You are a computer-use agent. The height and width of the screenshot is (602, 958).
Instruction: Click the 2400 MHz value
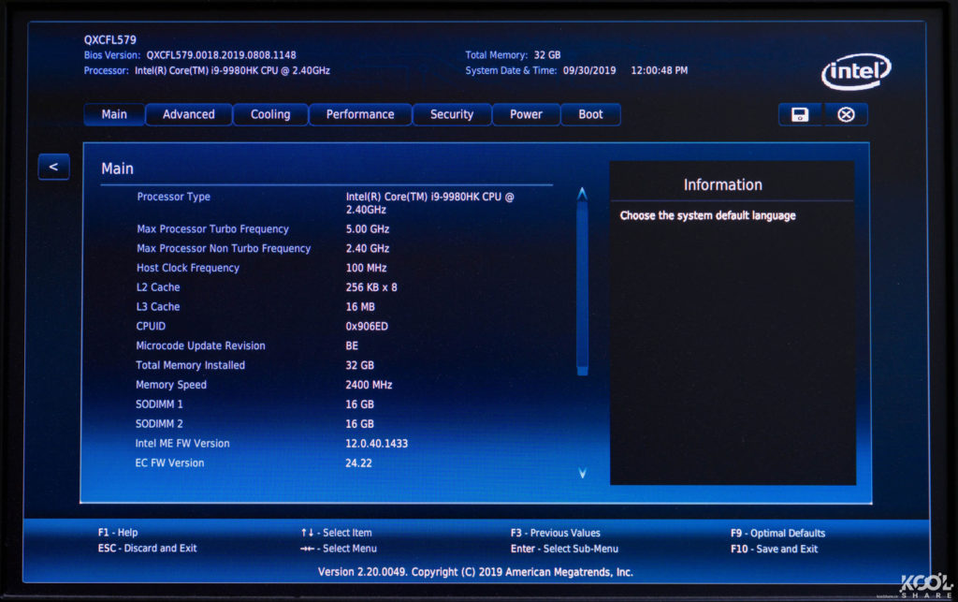[369, 385]
